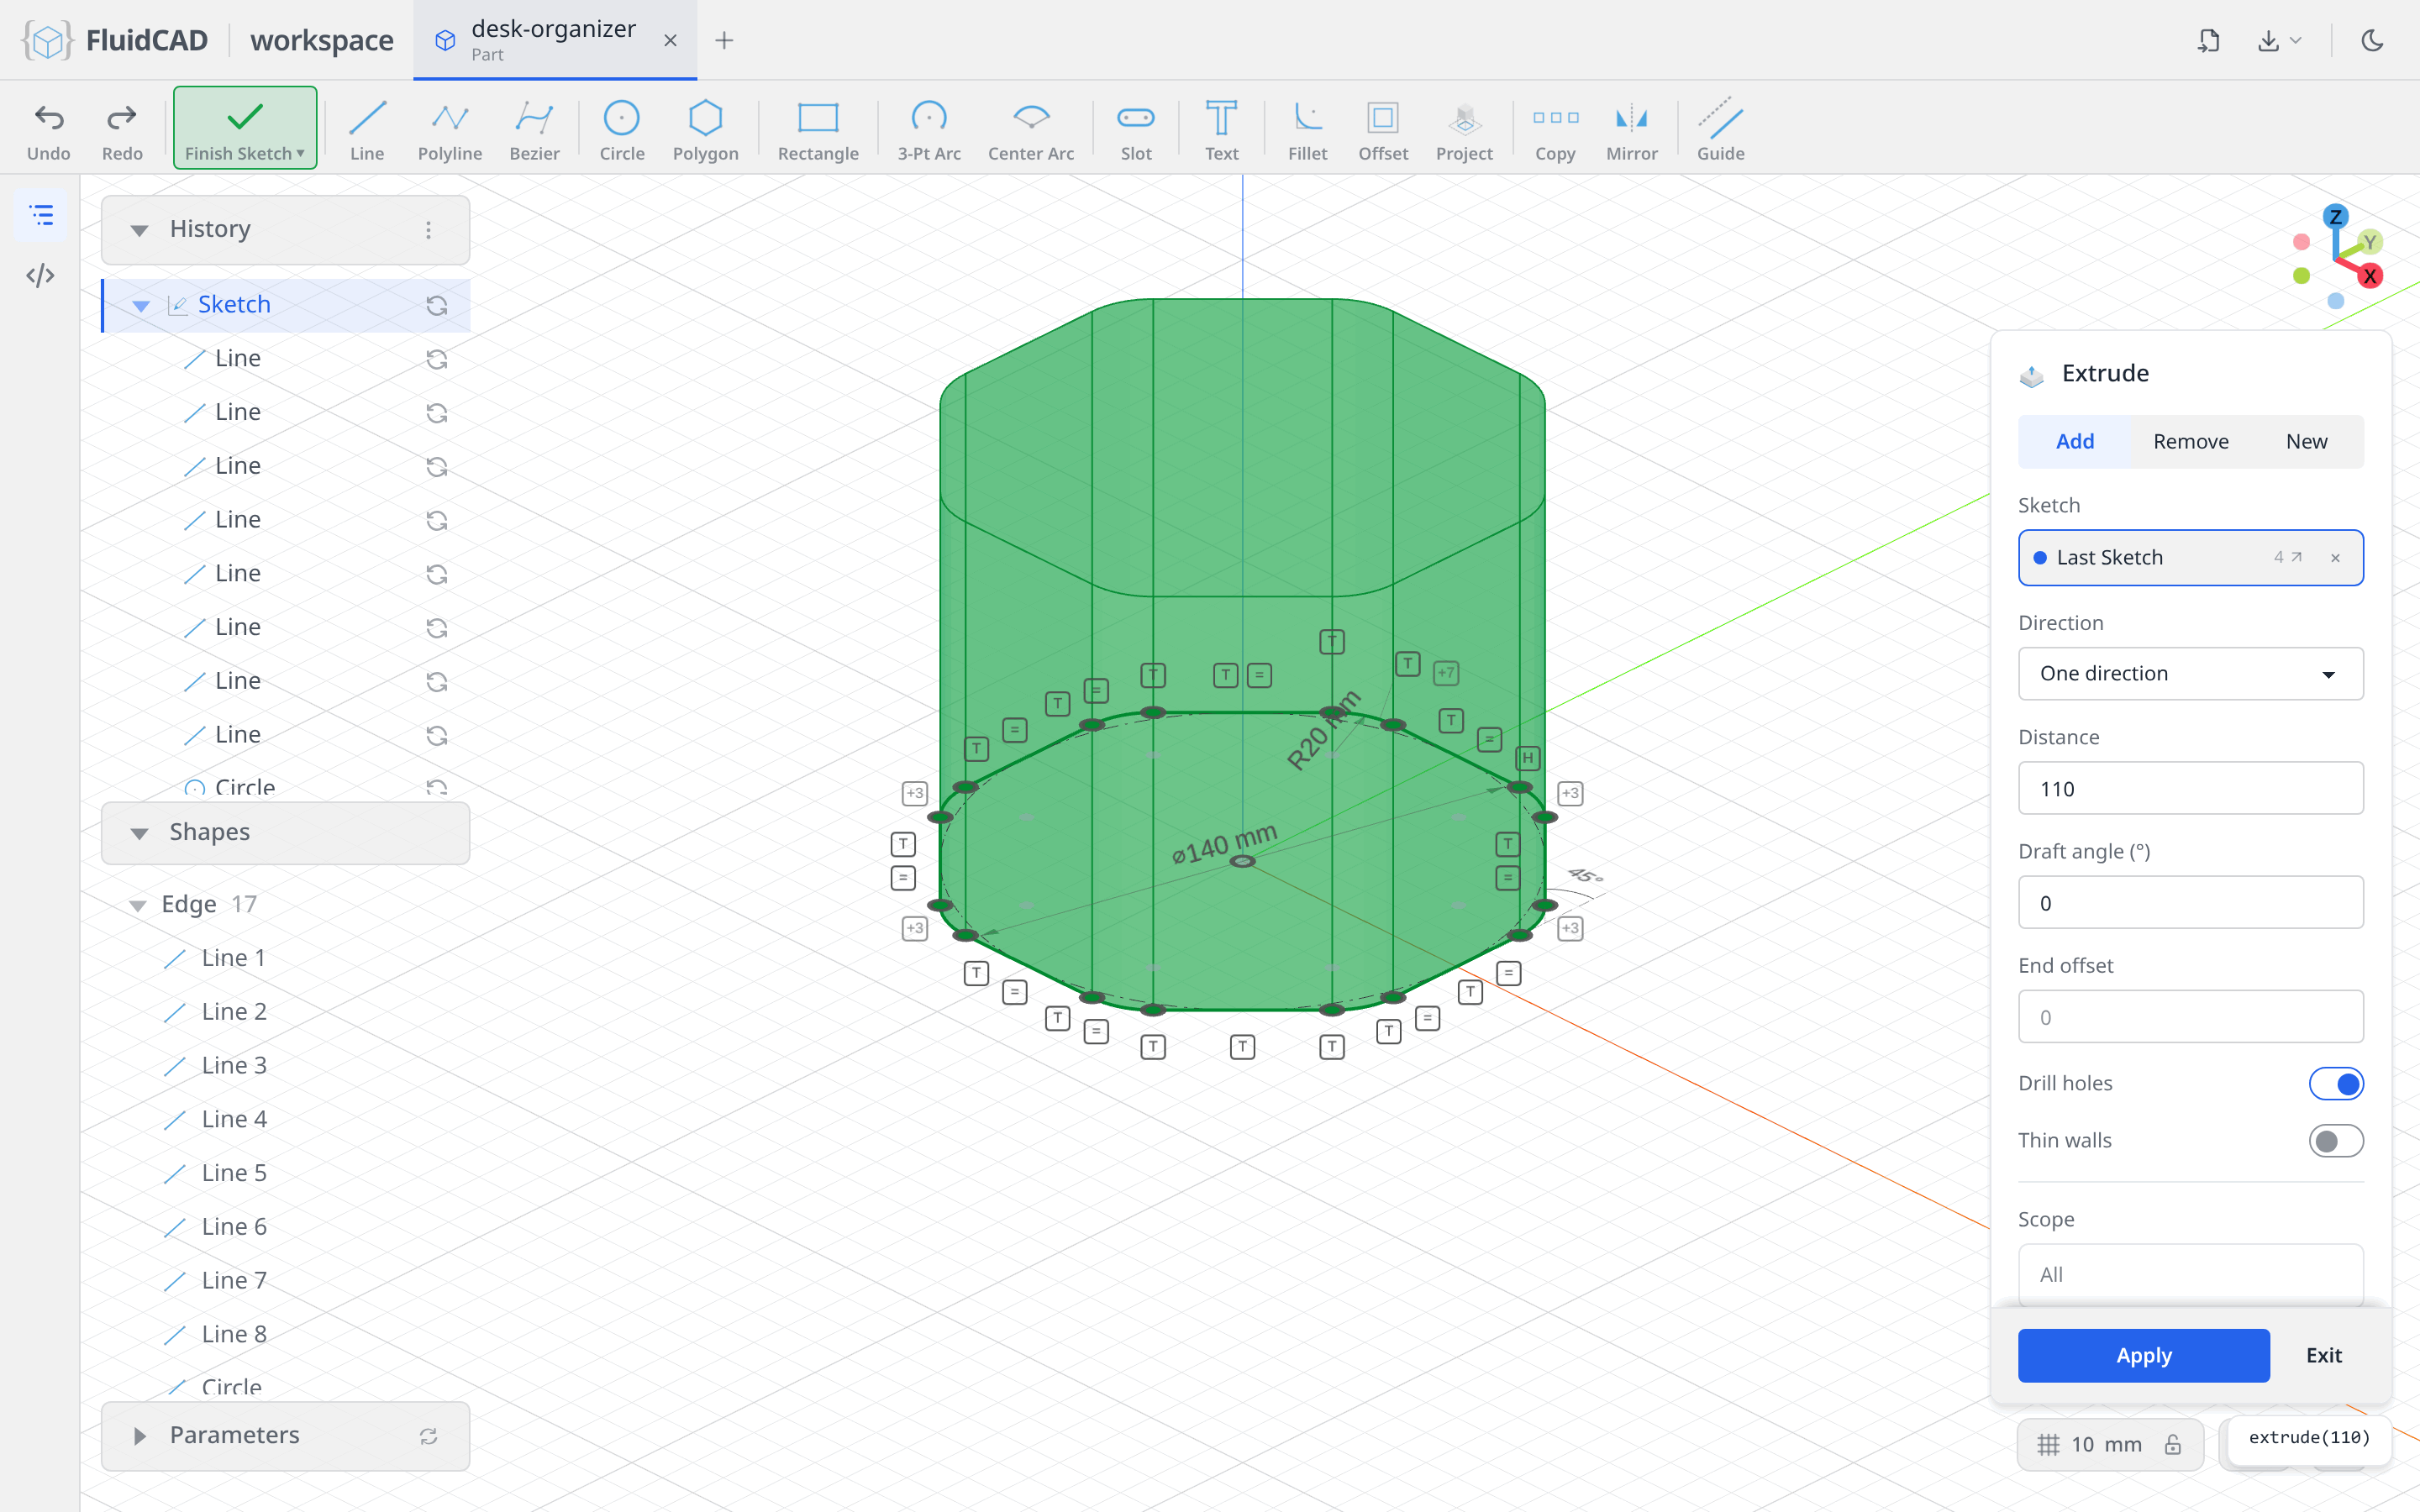Click the +7 constraints badge

(1446, 673)
